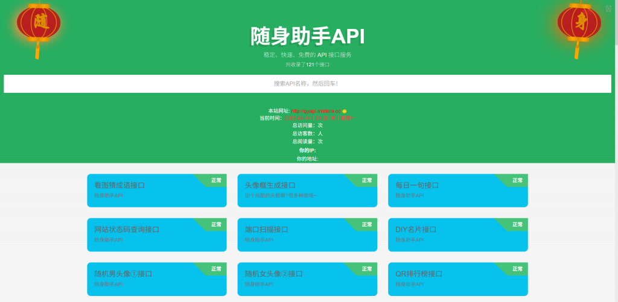Click 正常 status badge on 端口扫描接口
Screen dimensions: 618x302
367,224
